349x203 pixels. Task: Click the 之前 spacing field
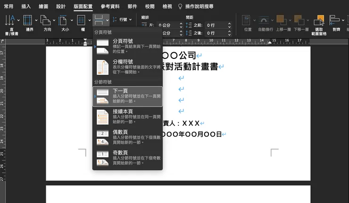216,25
